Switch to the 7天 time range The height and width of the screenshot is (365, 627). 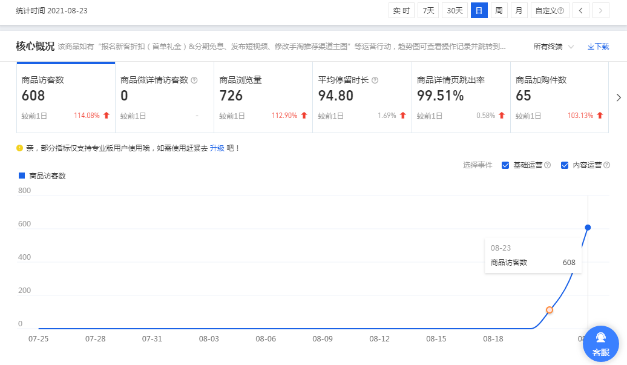(x=428, y=11)
